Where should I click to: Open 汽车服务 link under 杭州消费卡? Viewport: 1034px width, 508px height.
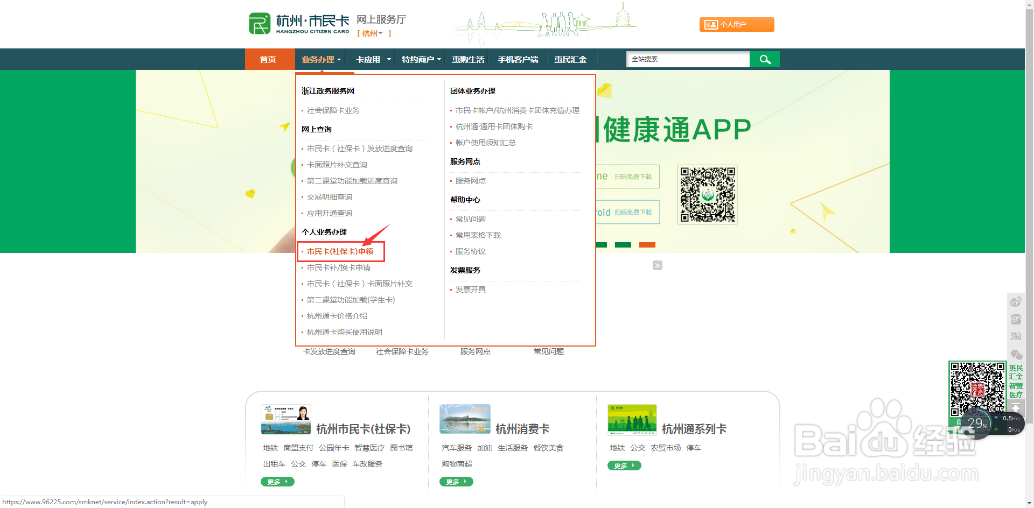(457, 448)
